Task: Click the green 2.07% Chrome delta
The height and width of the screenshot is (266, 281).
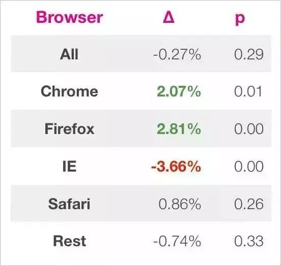Action: pos(179,91)
